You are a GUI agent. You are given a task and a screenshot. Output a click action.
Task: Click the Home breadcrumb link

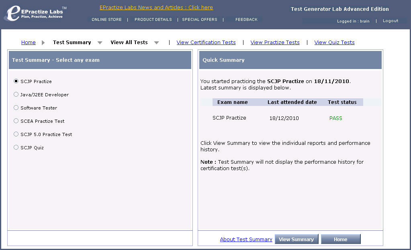(x=28, y=43)
